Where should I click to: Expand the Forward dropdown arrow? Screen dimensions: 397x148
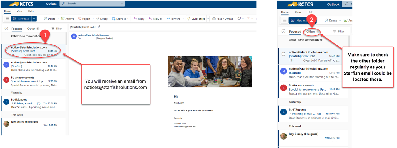click(x=182, y=19)
